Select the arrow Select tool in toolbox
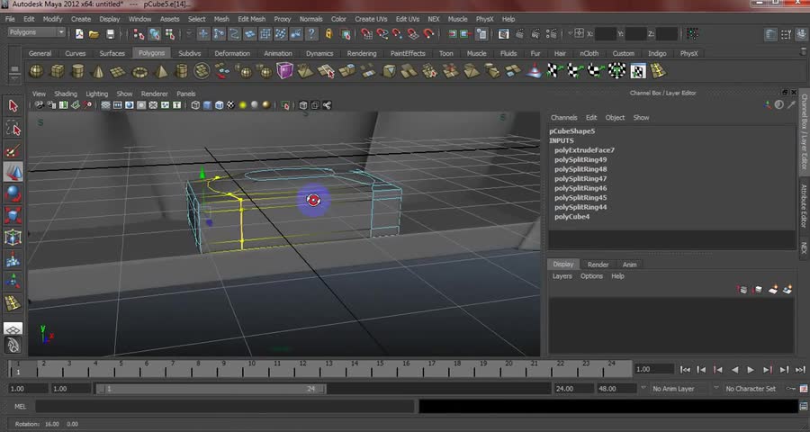 point(13,106)
